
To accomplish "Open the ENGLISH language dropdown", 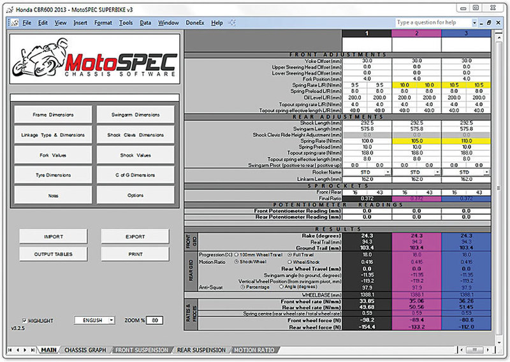I will [111, 321].
